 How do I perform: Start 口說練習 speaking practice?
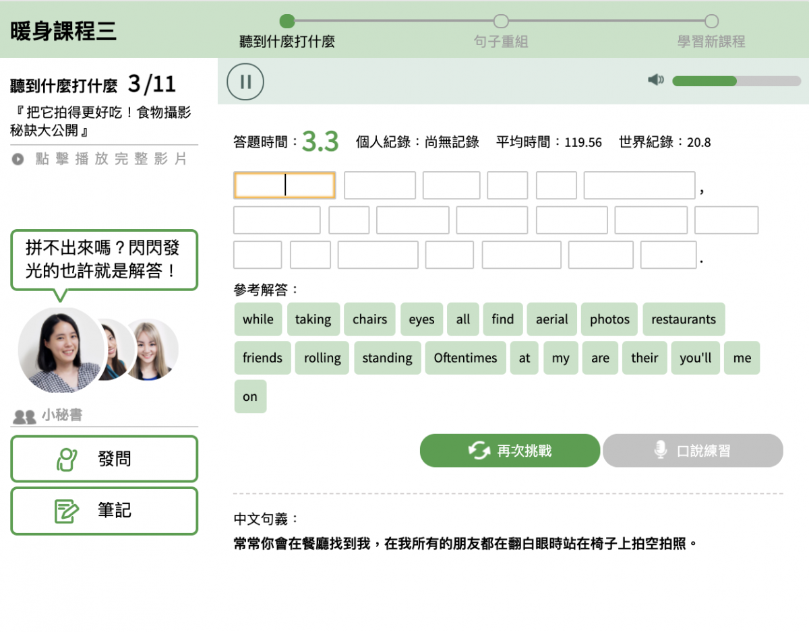click(x=693, y=451)
